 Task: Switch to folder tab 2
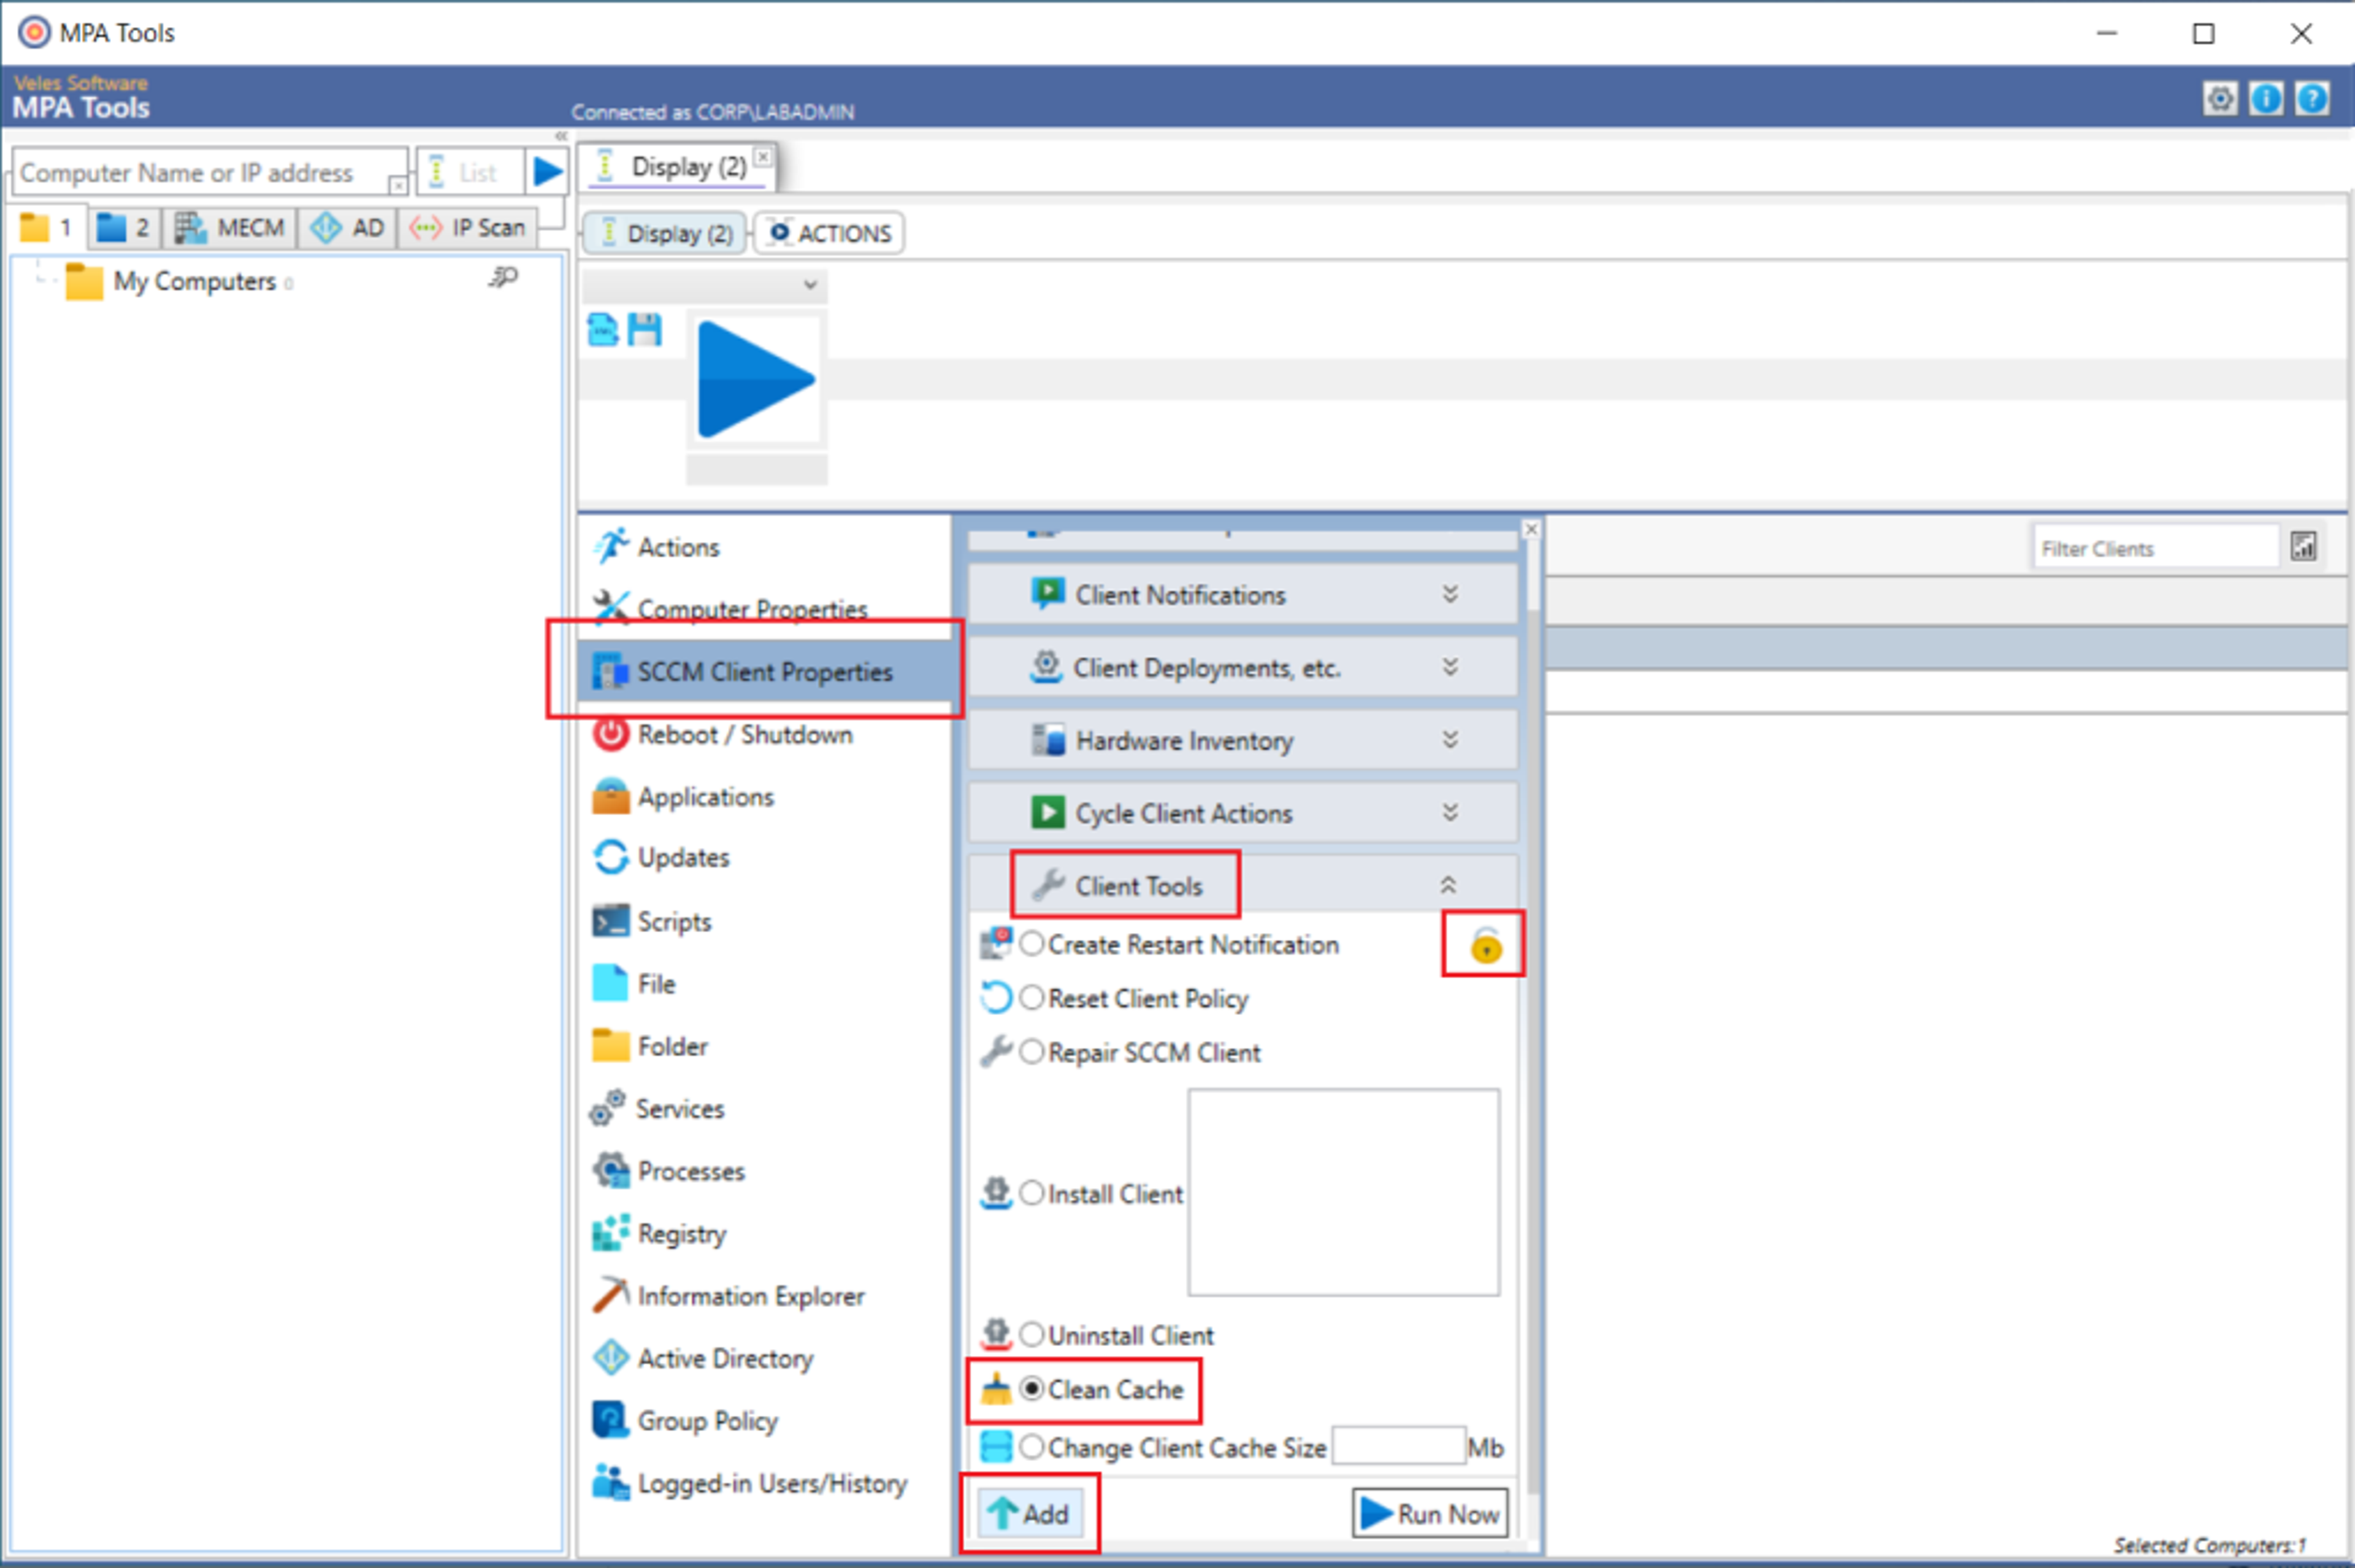(x=123, y=229)
